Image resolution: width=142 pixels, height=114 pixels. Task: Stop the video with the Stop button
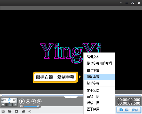(x=28, y=101)
